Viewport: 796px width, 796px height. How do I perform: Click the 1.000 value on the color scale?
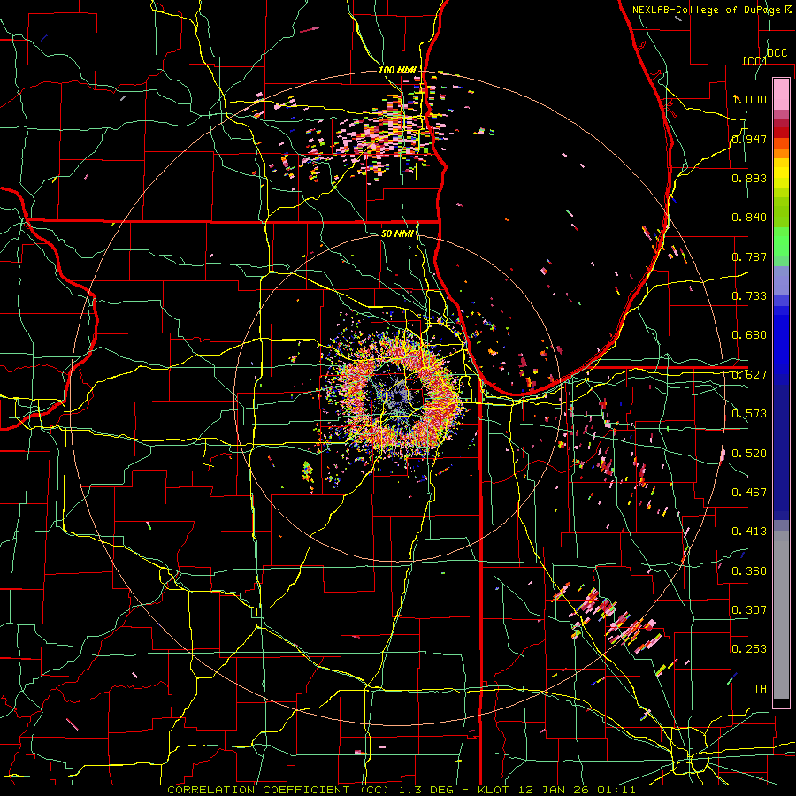pos(749,99)
